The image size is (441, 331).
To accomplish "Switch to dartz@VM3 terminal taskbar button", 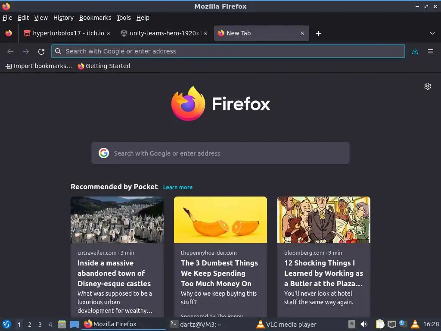I will pyautogui.click(x=210, y=324).
